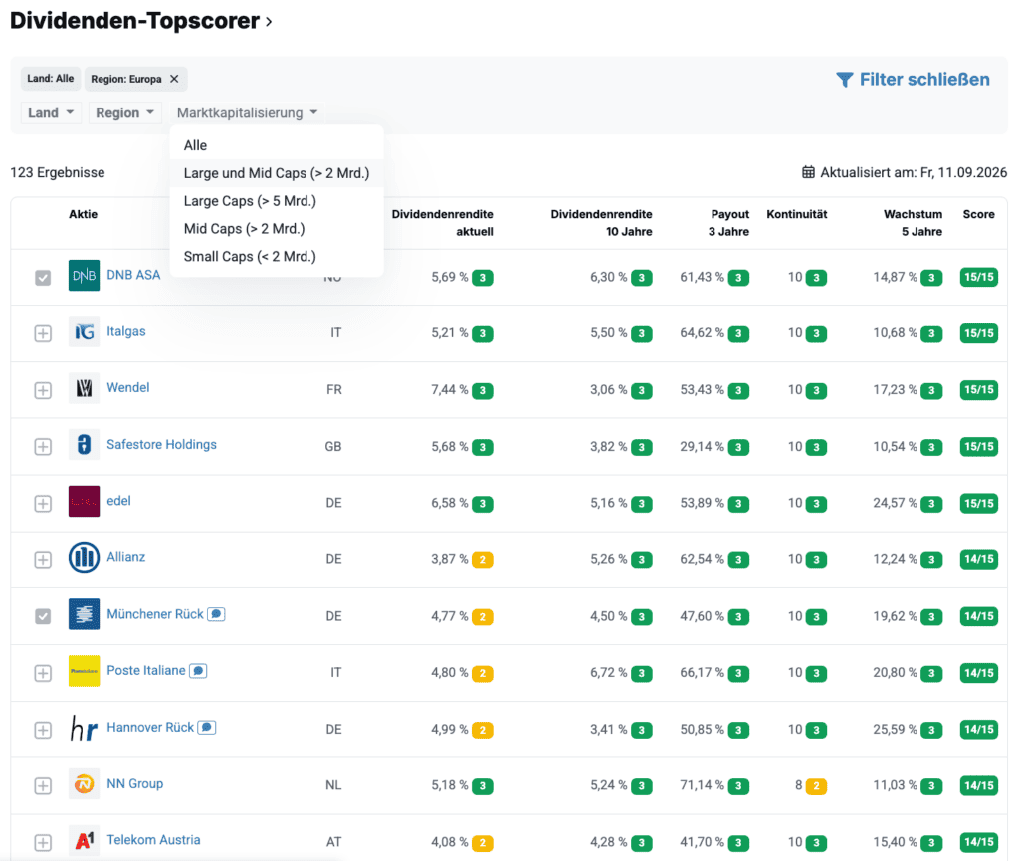Open comment bubble next to Poste Italiane
This screenshot has height=861, width=1019.
198,671
